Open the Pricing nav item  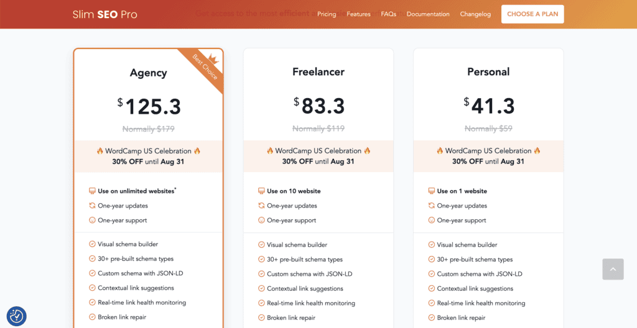pyautogui.click(x=327, y=14)
